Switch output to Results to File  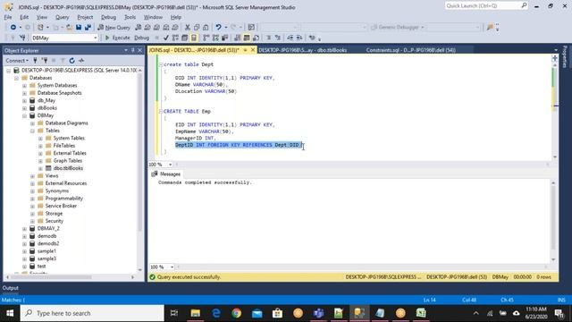(x=257, y=38)
